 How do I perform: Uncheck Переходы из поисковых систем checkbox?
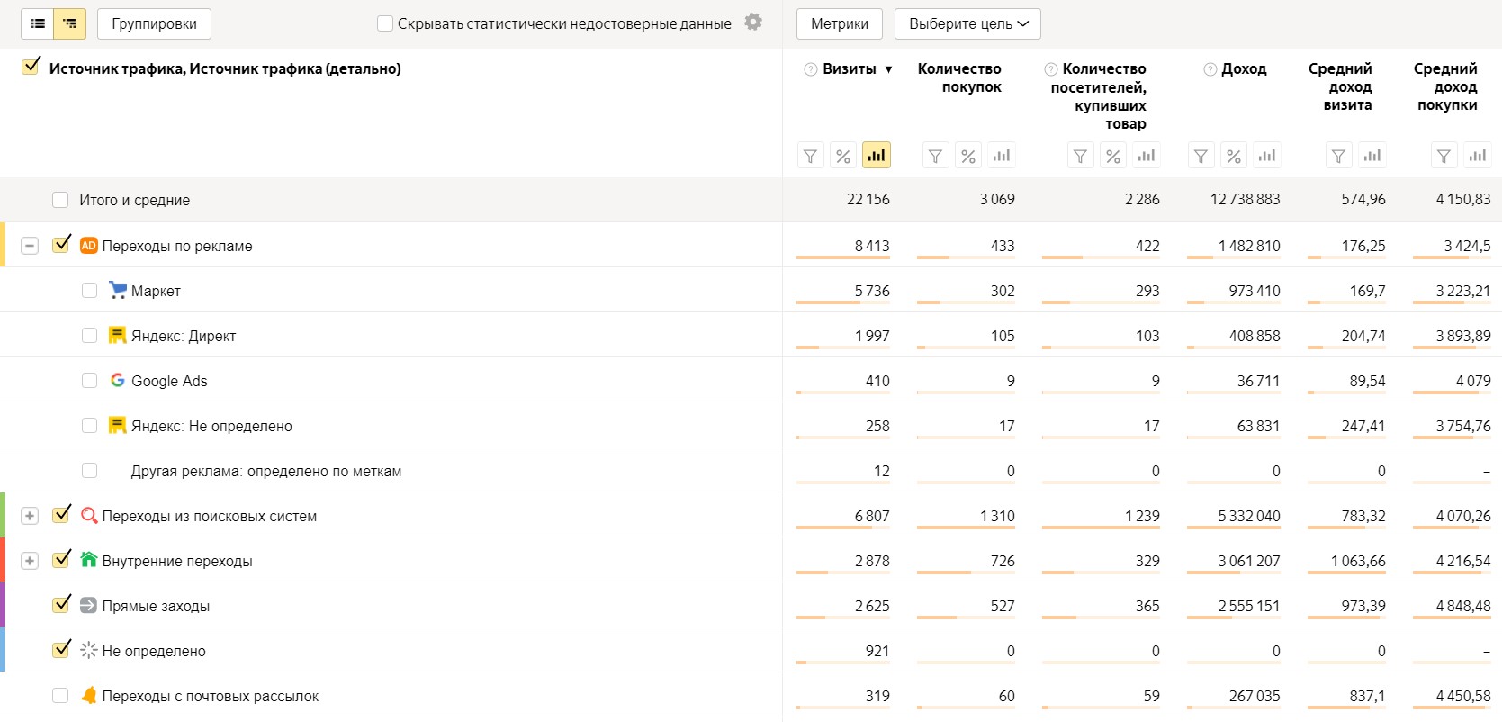(61, 514)
